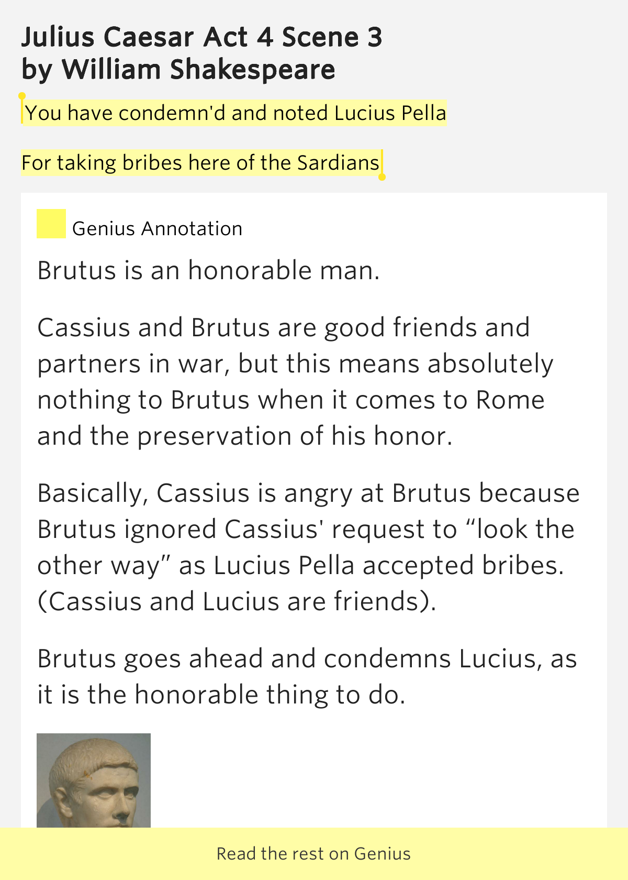Screen dimensions: 628x880
Task: Click the word 'Sardians' in highlighted lyric
Action: point(338,162)
